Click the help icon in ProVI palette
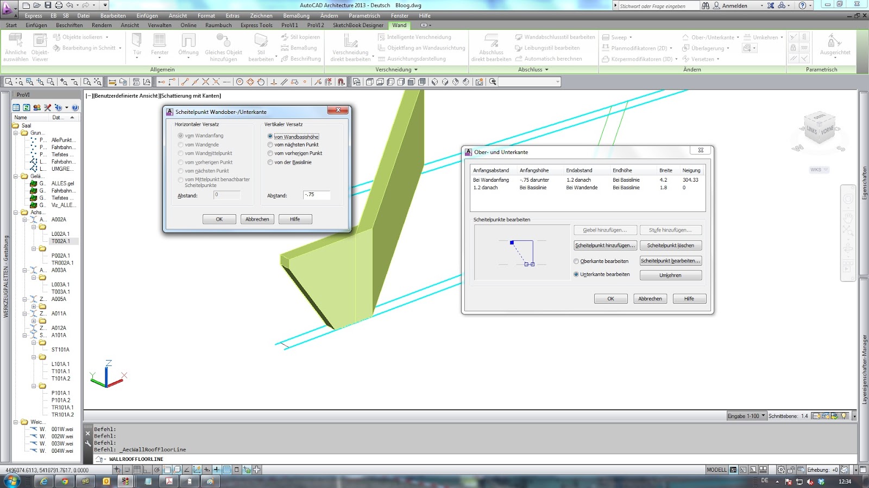 (75, 107)
